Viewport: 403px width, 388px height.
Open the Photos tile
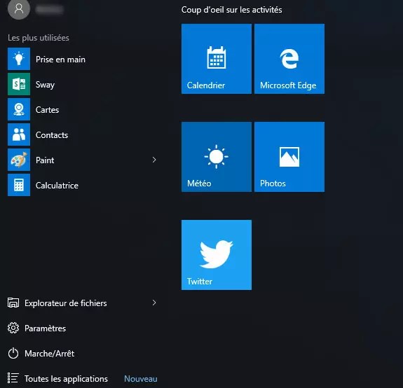tap(289, 157)
